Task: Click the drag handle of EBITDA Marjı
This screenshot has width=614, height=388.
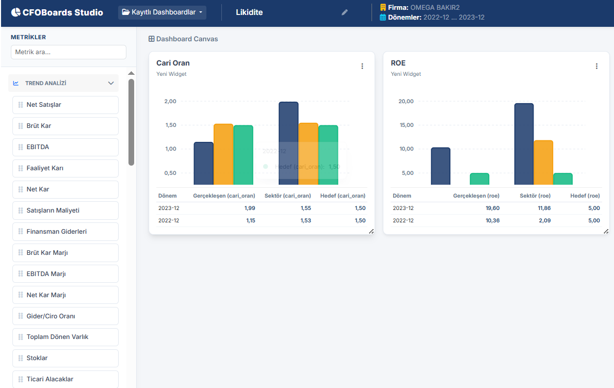Action: (21, 273)
